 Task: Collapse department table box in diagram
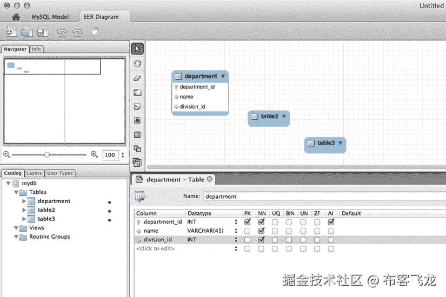[x=223, y=76]
